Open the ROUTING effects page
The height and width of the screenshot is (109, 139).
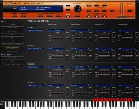tap(12, 58)
